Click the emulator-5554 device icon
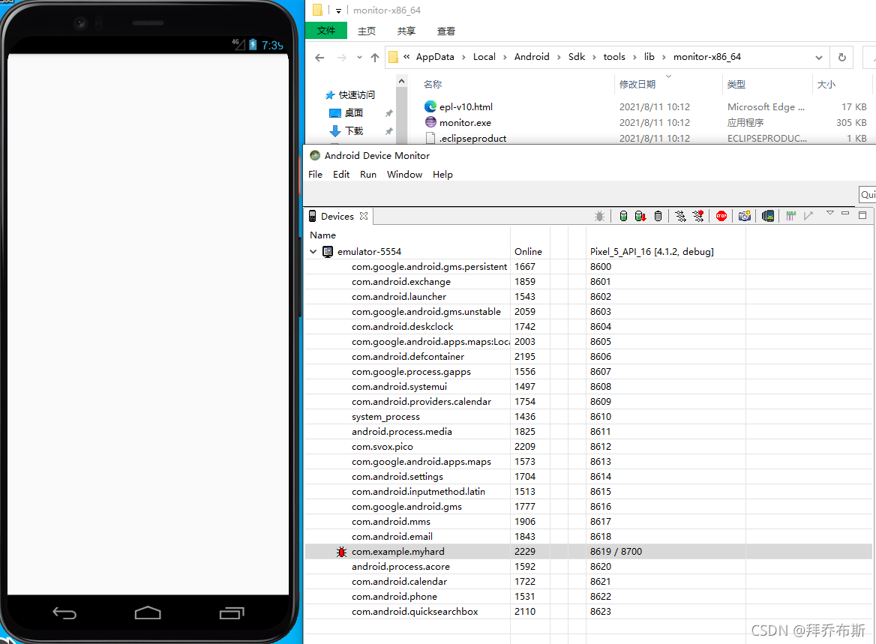This screenshot has height=644, width=876. [x=328, y=252]
